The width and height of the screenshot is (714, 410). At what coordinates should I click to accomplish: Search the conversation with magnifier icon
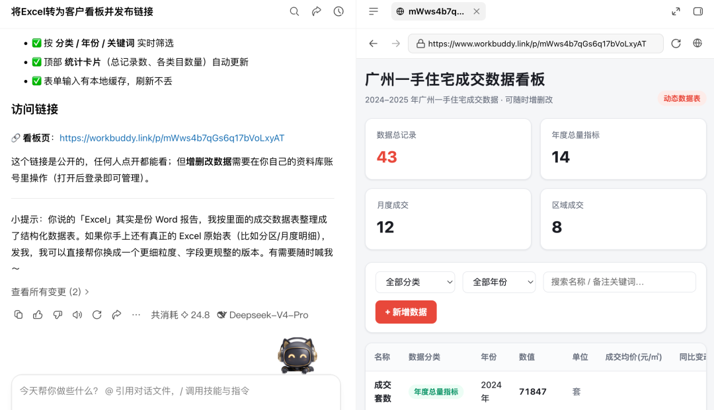click(295, 11)
